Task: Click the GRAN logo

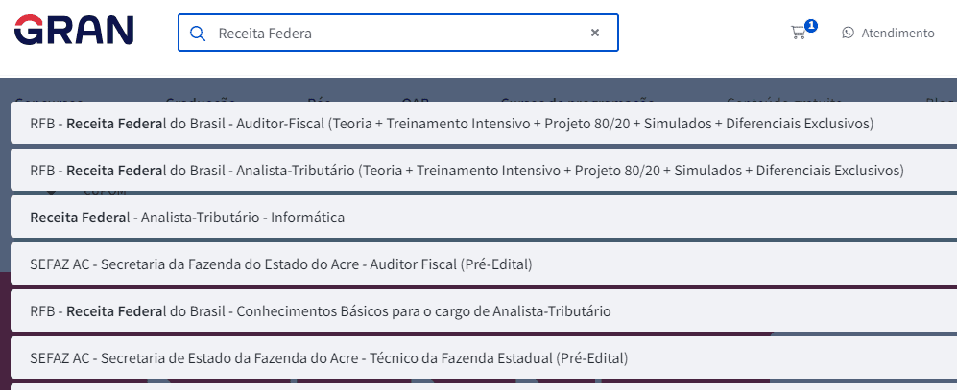Action: tap(74, 31)
